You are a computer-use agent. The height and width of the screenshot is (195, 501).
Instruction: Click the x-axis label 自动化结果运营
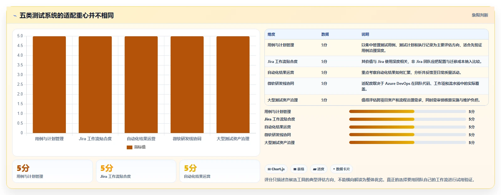[x=141, y=139]
